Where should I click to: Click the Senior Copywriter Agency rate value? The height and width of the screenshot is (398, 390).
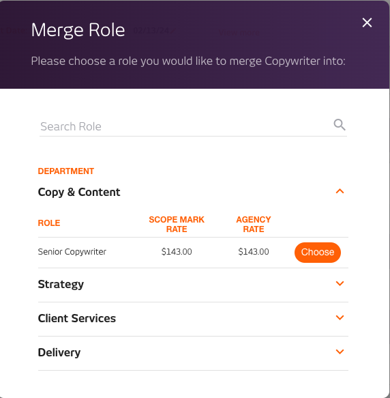[x=254, y=252]
